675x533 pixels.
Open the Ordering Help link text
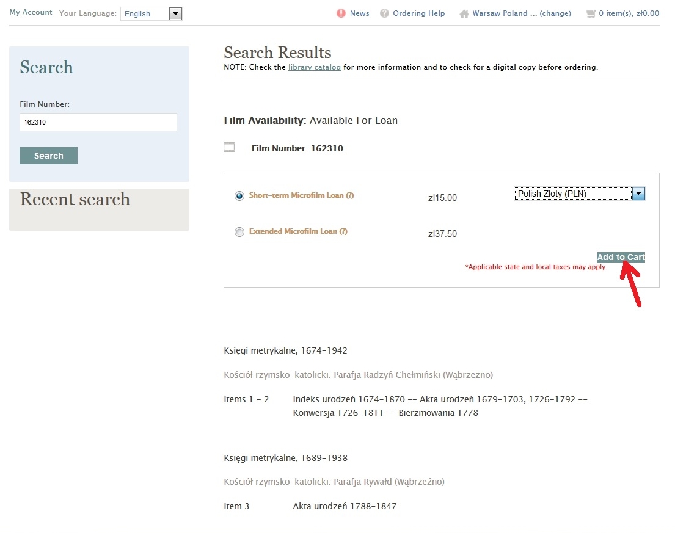[418, 13]
